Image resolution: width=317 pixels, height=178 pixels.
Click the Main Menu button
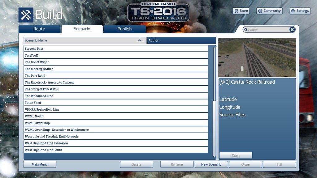40,164
